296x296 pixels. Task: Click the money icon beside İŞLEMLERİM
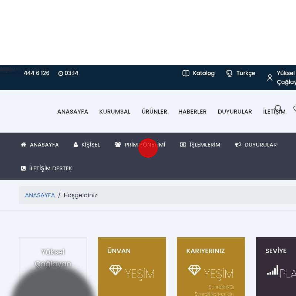pyautogui.click(x=183, y=145)
